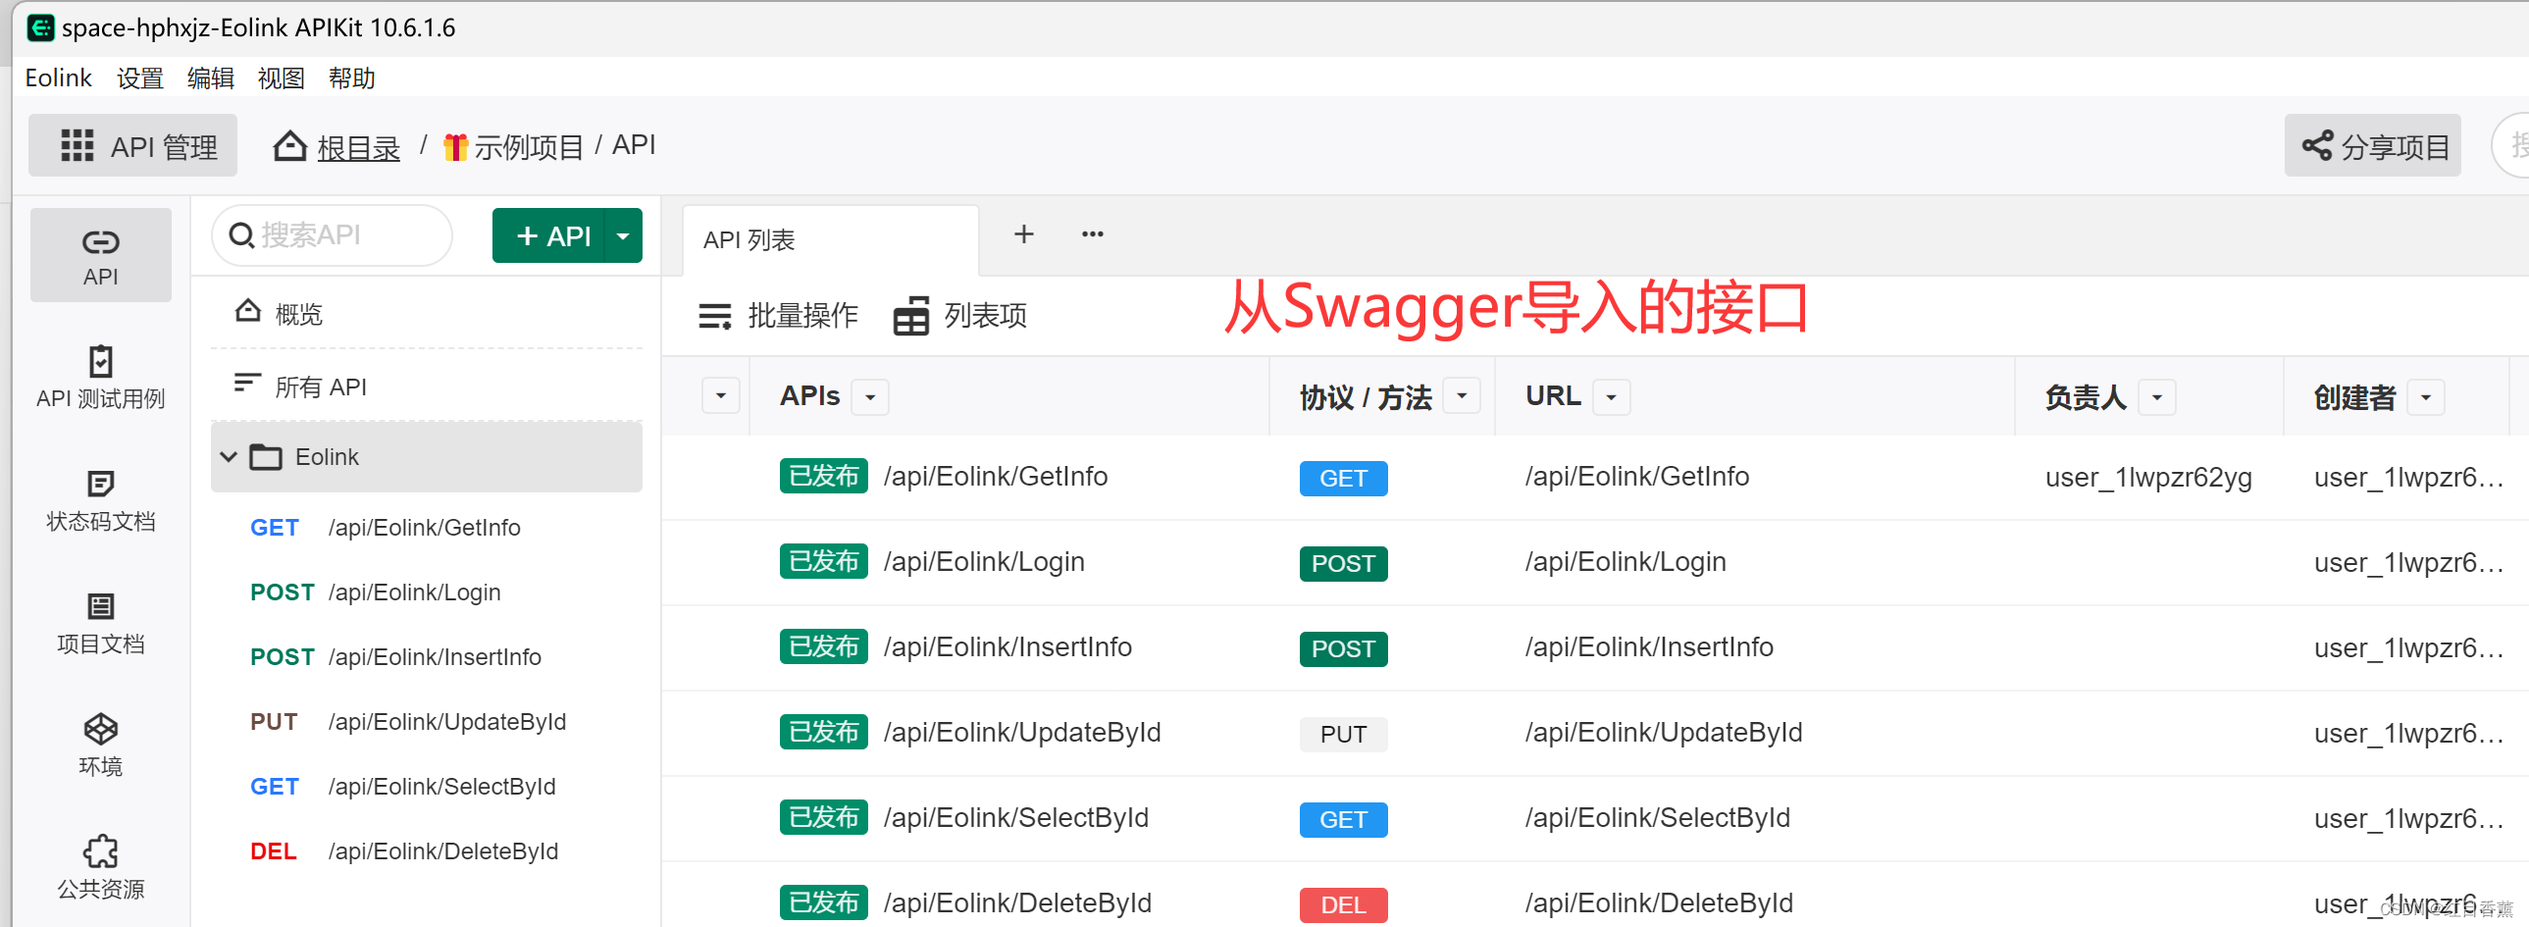2529x927 pixels.
Task: Open API 测试用例 sidebar section
Action: point(100,377)
